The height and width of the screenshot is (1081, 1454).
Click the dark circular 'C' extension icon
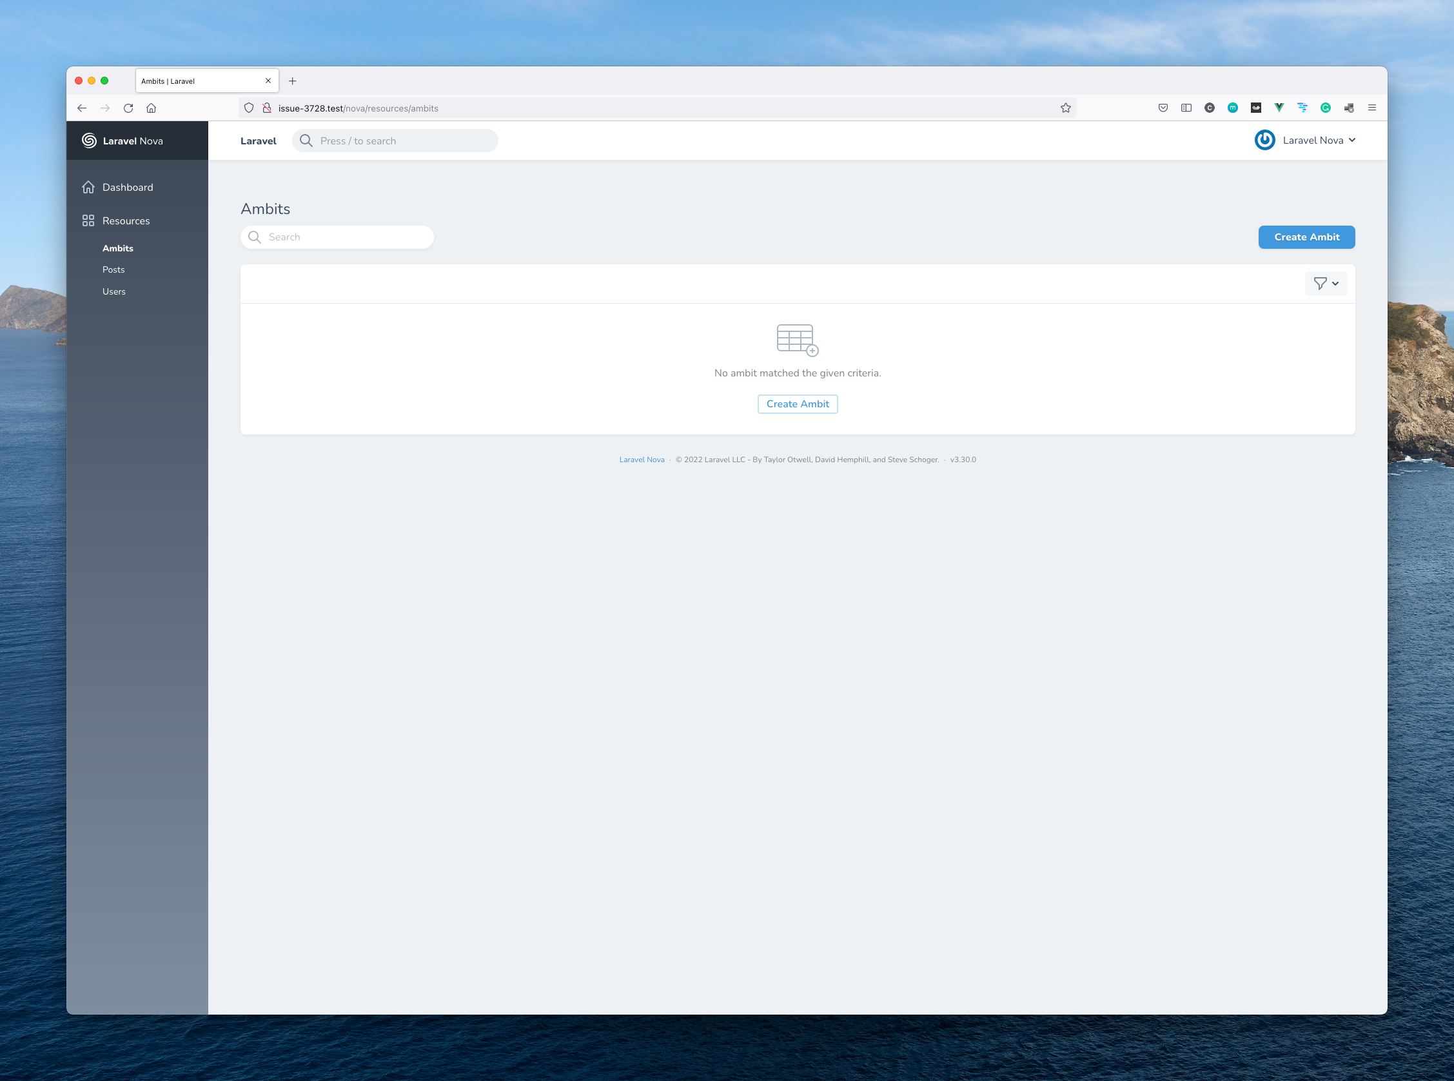point(1209,108)
